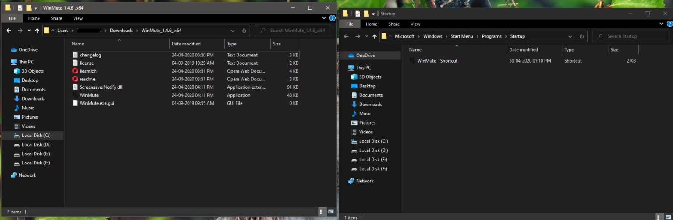
Task: Open address history dropdown in Startup window
Action: (570, 36)
